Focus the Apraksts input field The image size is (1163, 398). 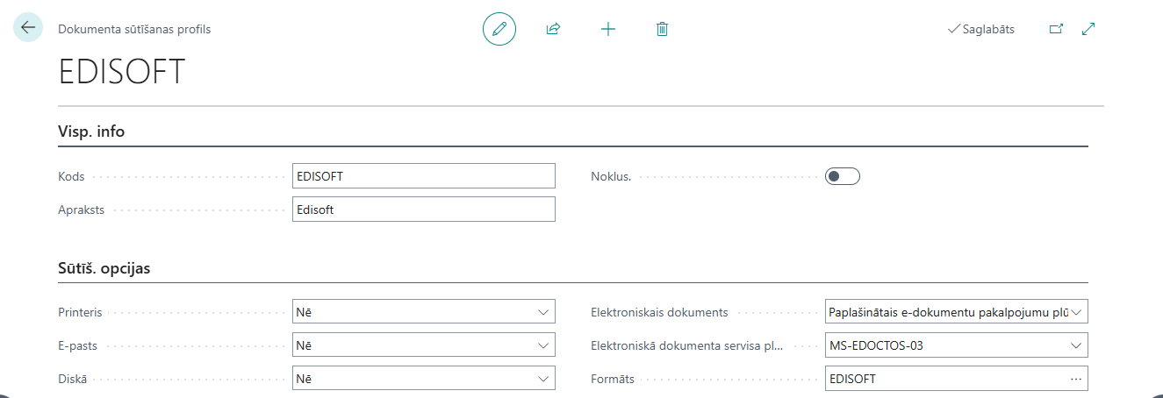coord(424,210)
